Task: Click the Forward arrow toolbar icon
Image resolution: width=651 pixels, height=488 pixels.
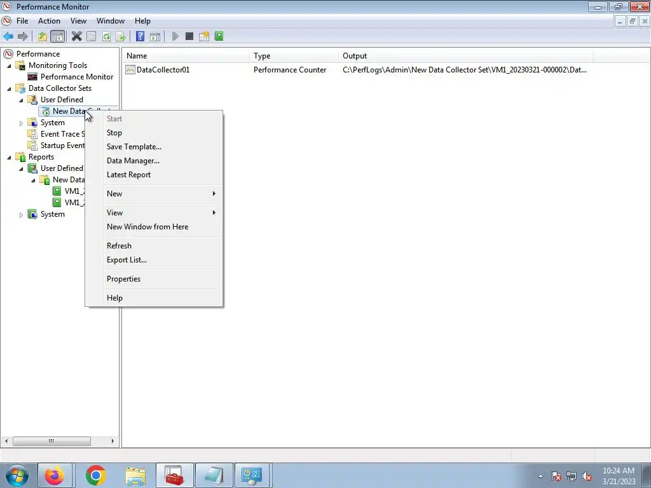Action: pos(23,36)
